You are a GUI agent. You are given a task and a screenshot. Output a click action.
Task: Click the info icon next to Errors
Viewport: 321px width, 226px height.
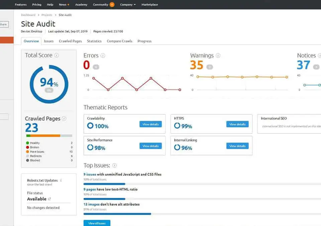pyautogui.click(x=103, y=56)
